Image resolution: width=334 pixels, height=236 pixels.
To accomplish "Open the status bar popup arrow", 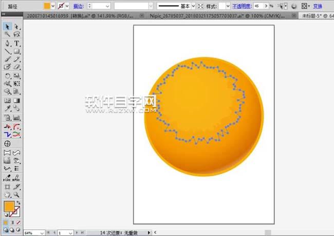I will (x=149, y=233).
